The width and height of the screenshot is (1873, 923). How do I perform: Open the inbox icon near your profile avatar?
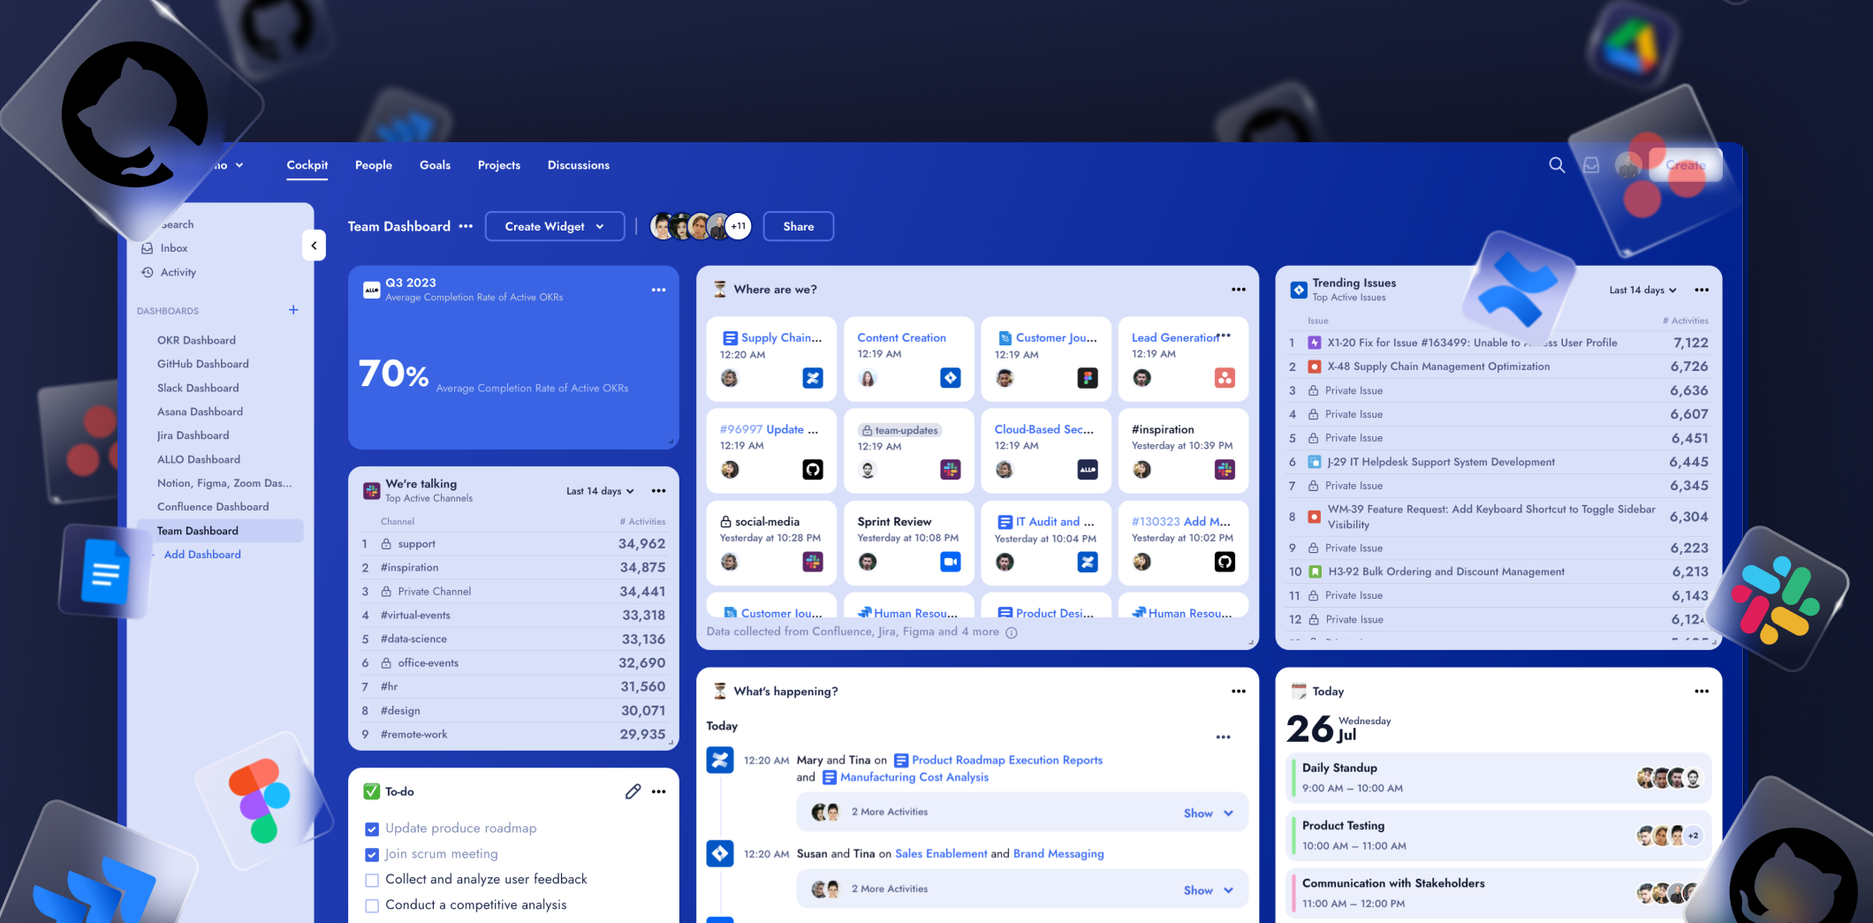pyautogui.click(x=1590, y=165)
